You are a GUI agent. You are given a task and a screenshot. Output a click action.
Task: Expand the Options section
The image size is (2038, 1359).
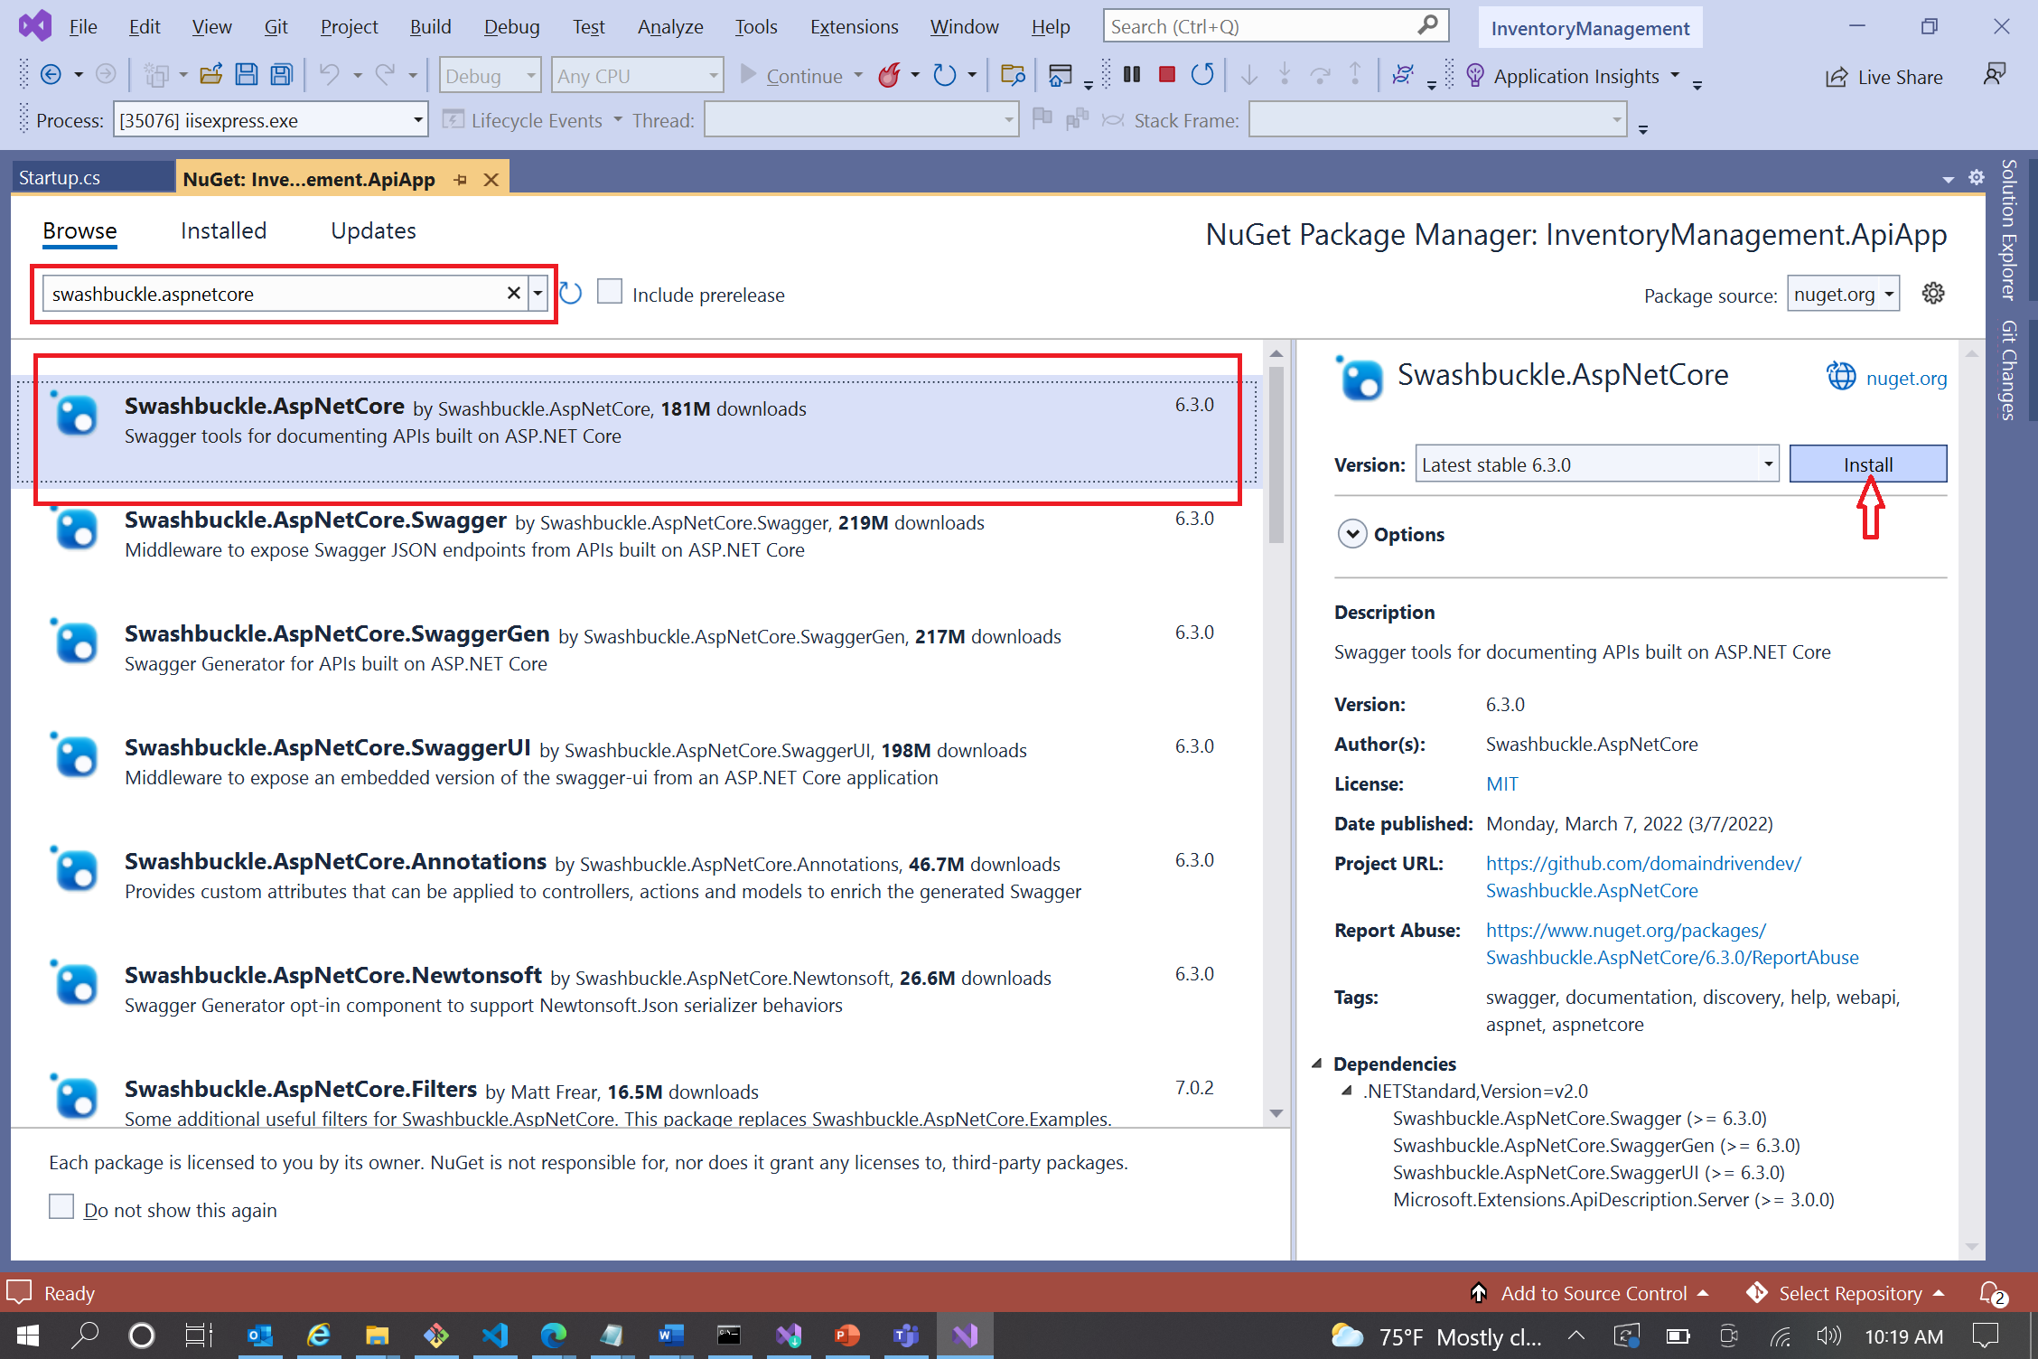(1352, 534)
